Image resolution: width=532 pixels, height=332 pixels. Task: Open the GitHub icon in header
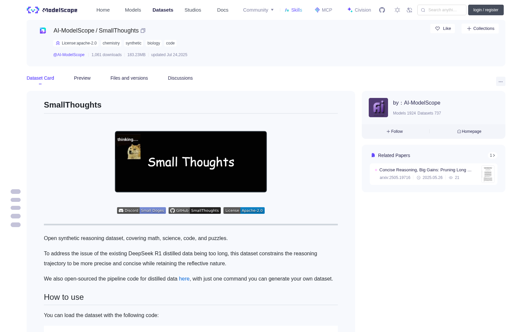point(382,10)
